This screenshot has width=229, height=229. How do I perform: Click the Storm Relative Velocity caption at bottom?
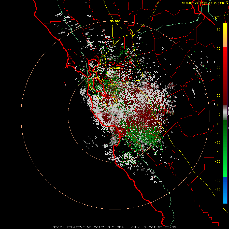click(x=114, y=227)
